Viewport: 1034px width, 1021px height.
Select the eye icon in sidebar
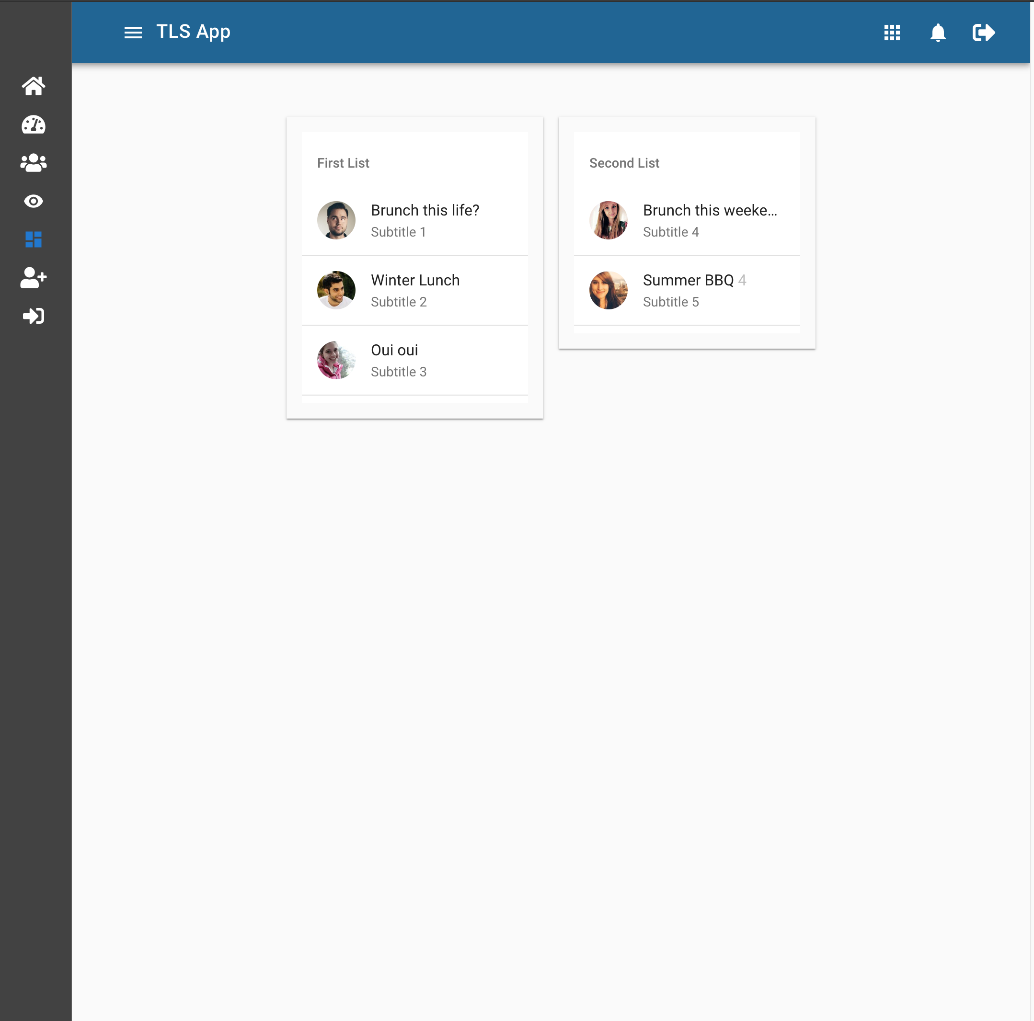pyautogui.click(x=34, y=202)
